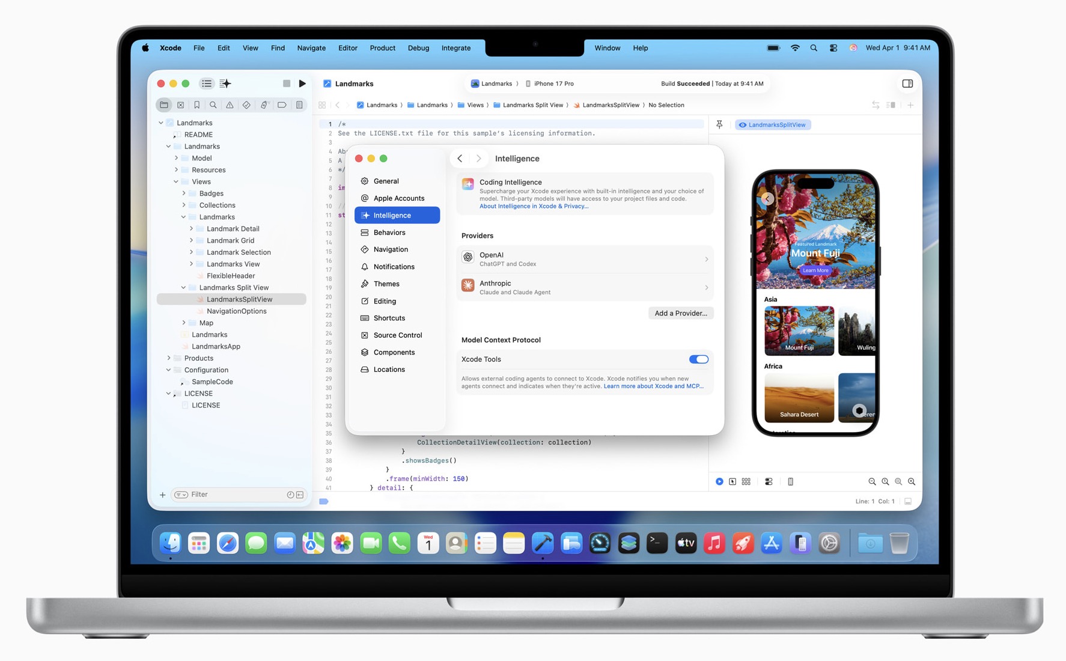Click the Stop button in Xcode toolbar
Image resolution: width=1066 pixels, height=661 pixels.
coord(287,84)
